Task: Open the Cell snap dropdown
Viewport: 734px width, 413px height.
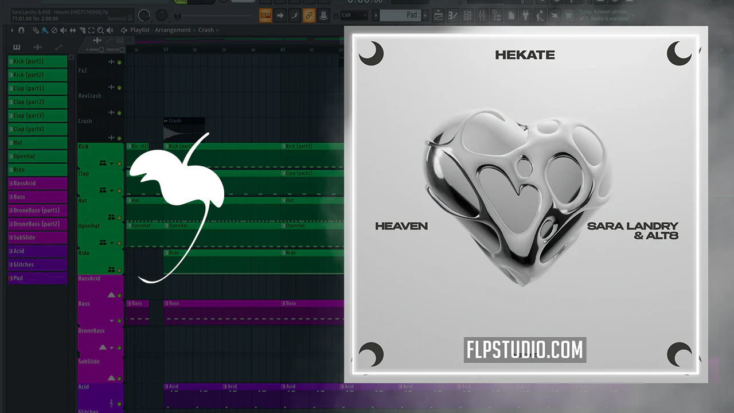Action: coord(354,15)
